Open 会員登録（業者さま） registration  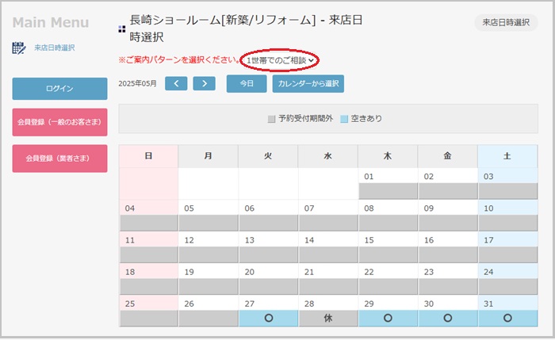59,159
